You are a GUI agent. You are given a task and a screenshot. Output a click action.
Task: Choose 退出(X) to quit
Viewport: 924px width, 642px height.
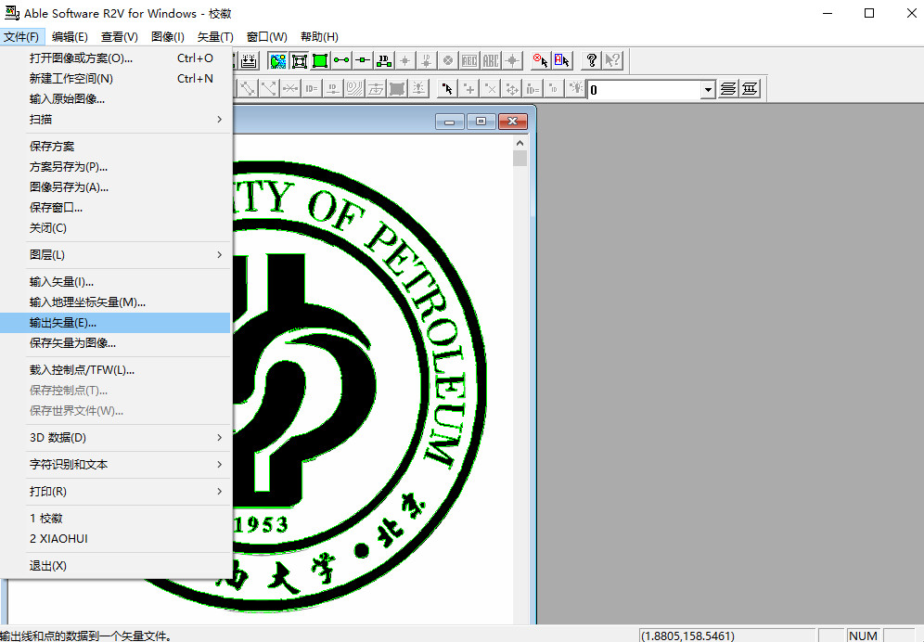(116, 566)
